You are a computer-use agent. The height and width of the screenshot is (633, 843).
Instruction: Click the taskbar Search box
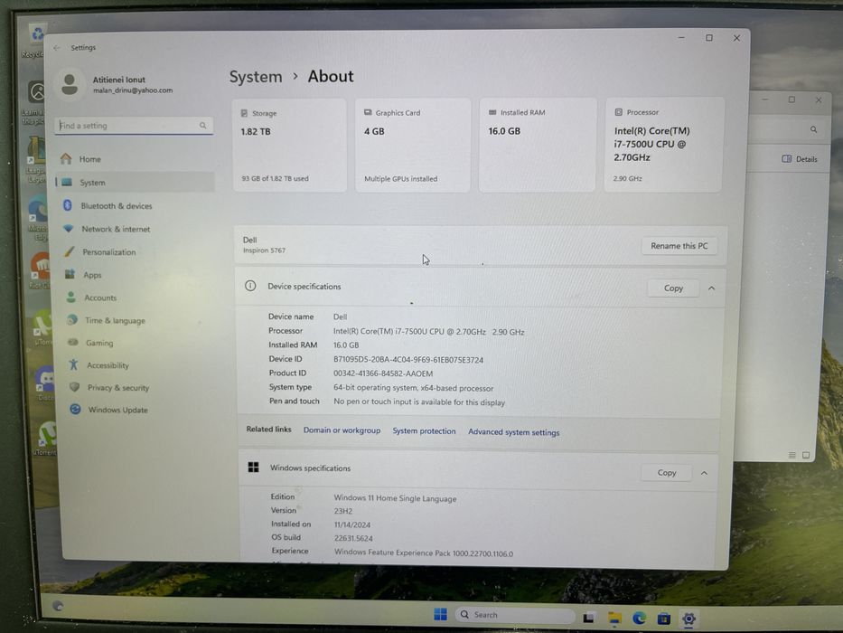[515, 615]
